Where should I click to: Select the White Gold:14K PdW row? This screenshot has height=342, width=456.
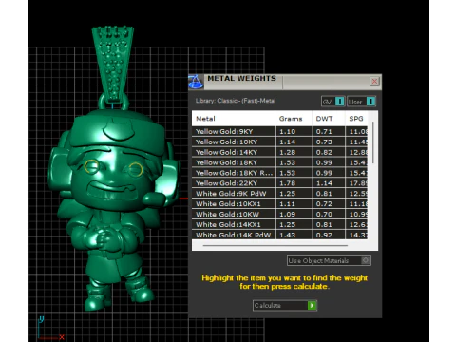[280, 235]
